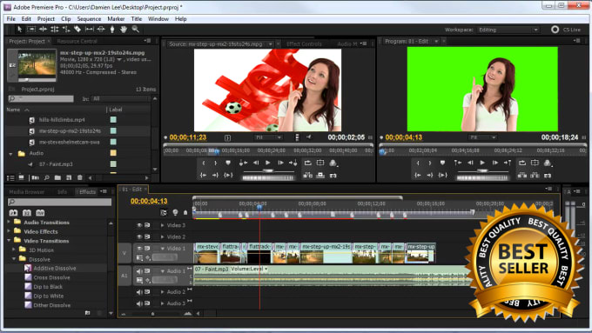Collapse the Video 1 track

[162, 249]
